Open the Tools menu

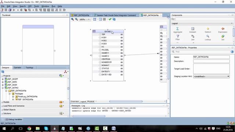[36, 6]
